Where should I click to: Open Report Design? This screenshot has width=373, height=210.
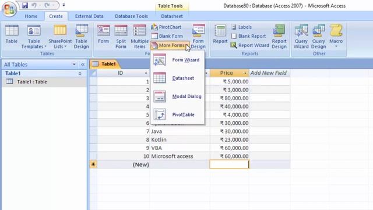click(x=279, y=37)
